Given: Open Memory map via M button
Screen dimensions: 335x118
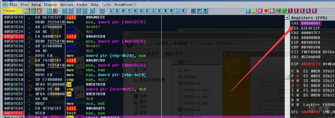Looking at the screenshot, I should (123, 10).
